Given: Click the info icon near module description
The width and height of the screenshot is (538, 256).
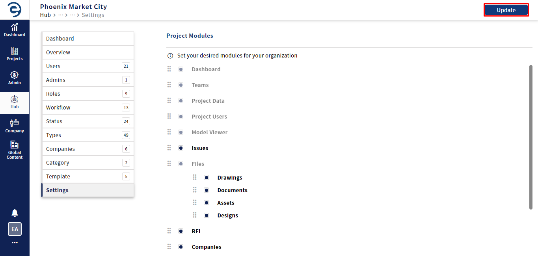Looking at the screenshot, I should (170, 56).
